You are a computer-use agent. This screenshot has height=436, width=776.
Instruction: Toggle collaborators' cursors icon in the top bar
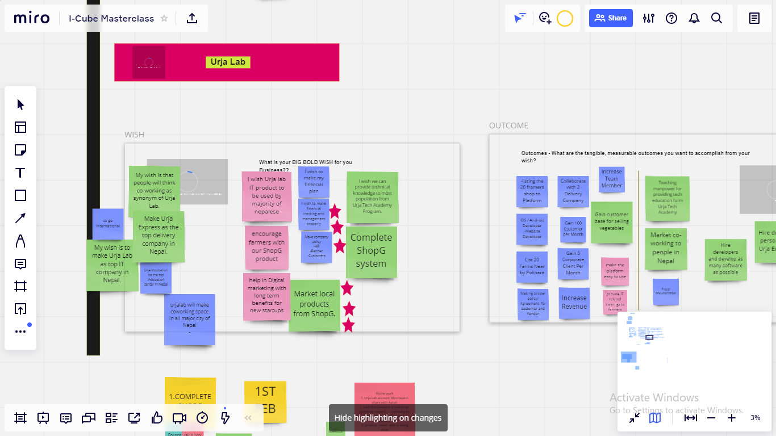click(520, 18)
